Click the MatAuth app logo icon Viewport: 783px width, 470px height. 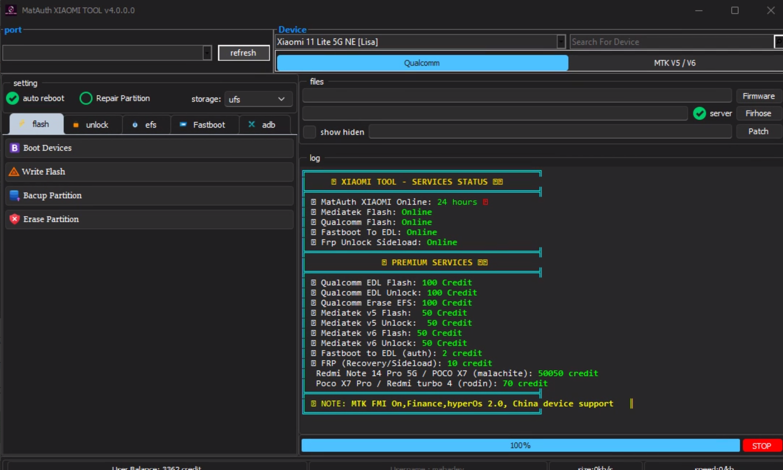11,10
